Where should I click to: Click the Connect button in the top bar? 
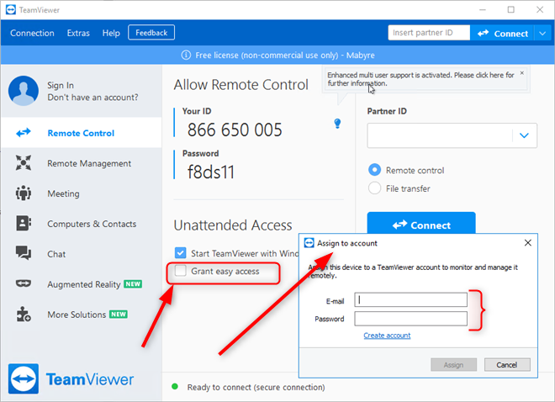[502, 34]
